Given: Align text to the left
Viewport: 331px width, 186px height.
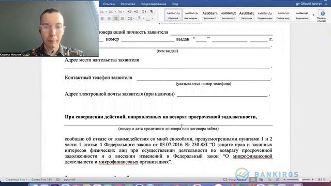Looking at the screenshot, I should [x=102, y=19].
